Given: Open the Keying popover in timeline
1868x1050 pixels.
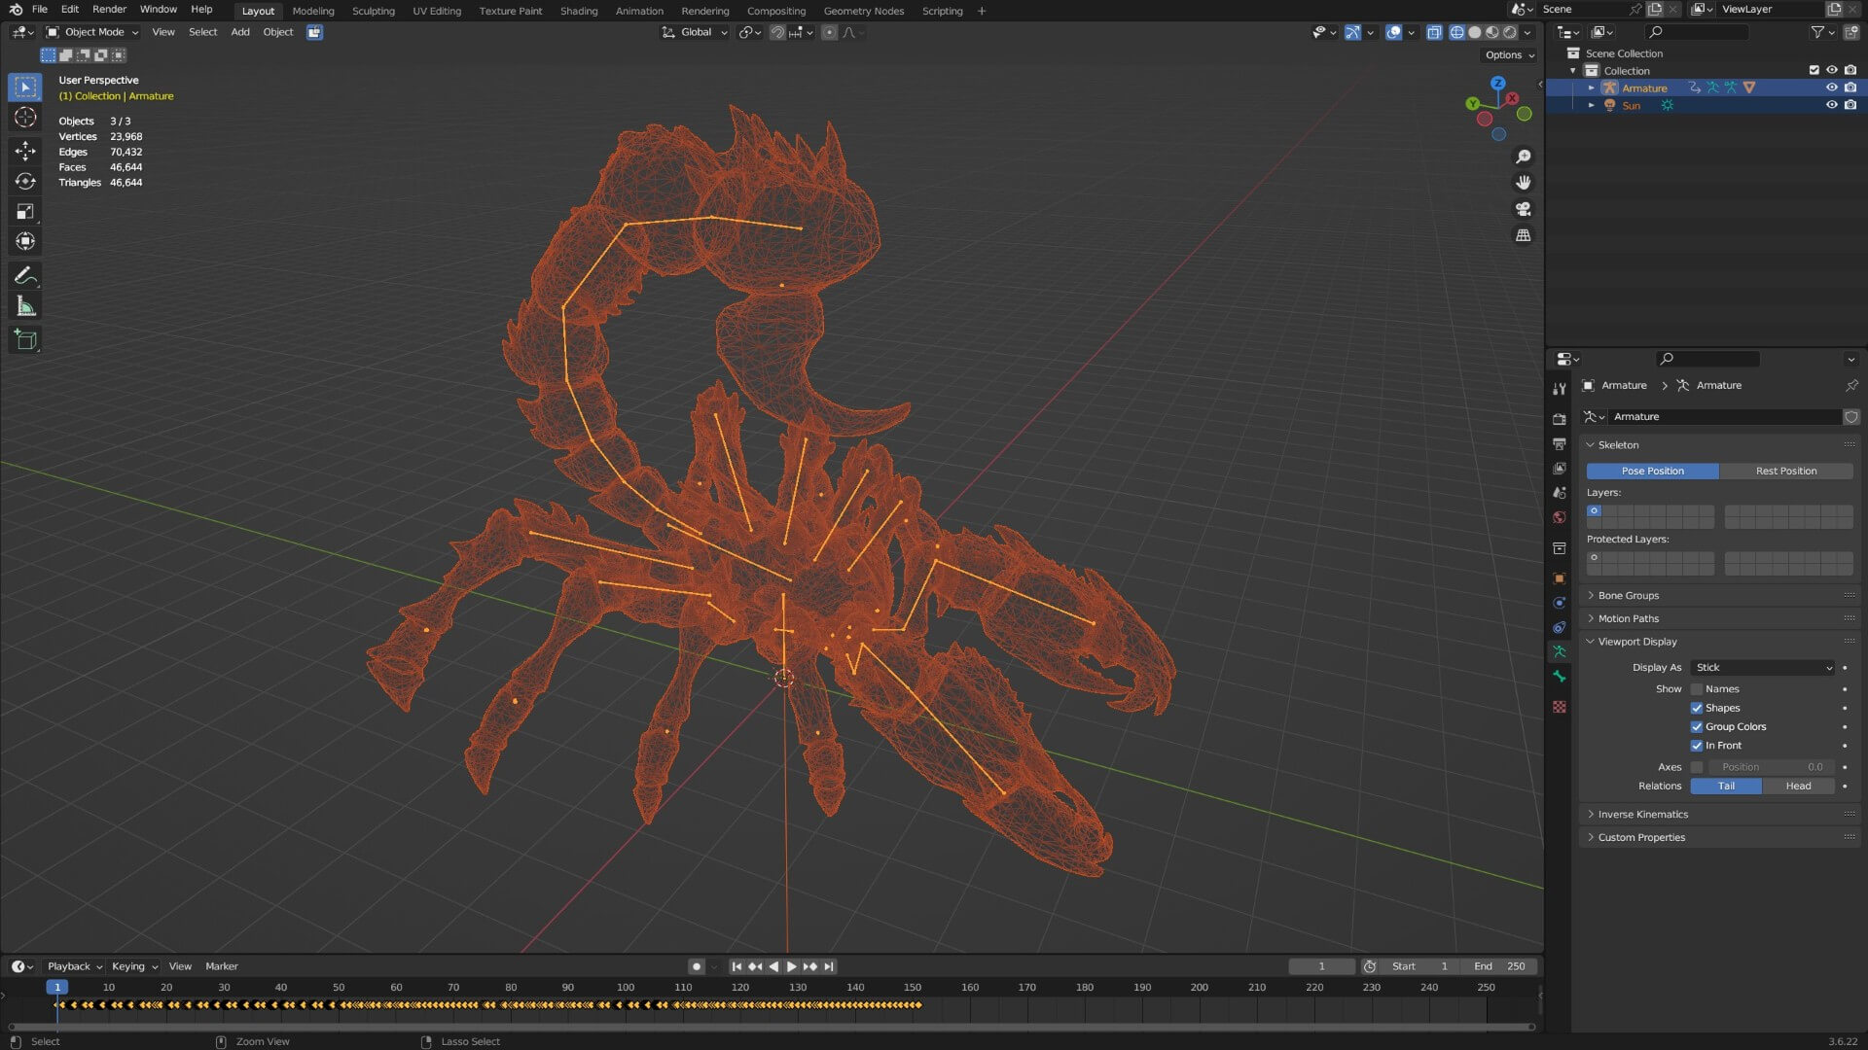Looking at the screenshot, I should 134,966.
